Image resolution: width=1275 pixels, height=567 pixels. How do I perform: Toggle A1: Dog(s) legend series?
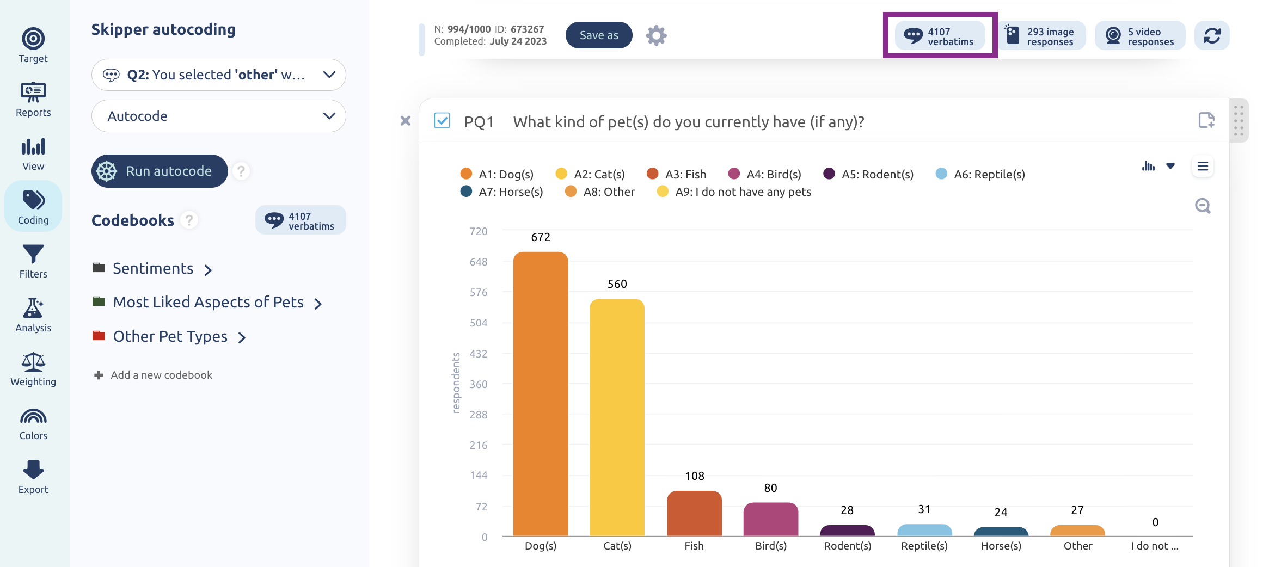click(x=497, y=174)
